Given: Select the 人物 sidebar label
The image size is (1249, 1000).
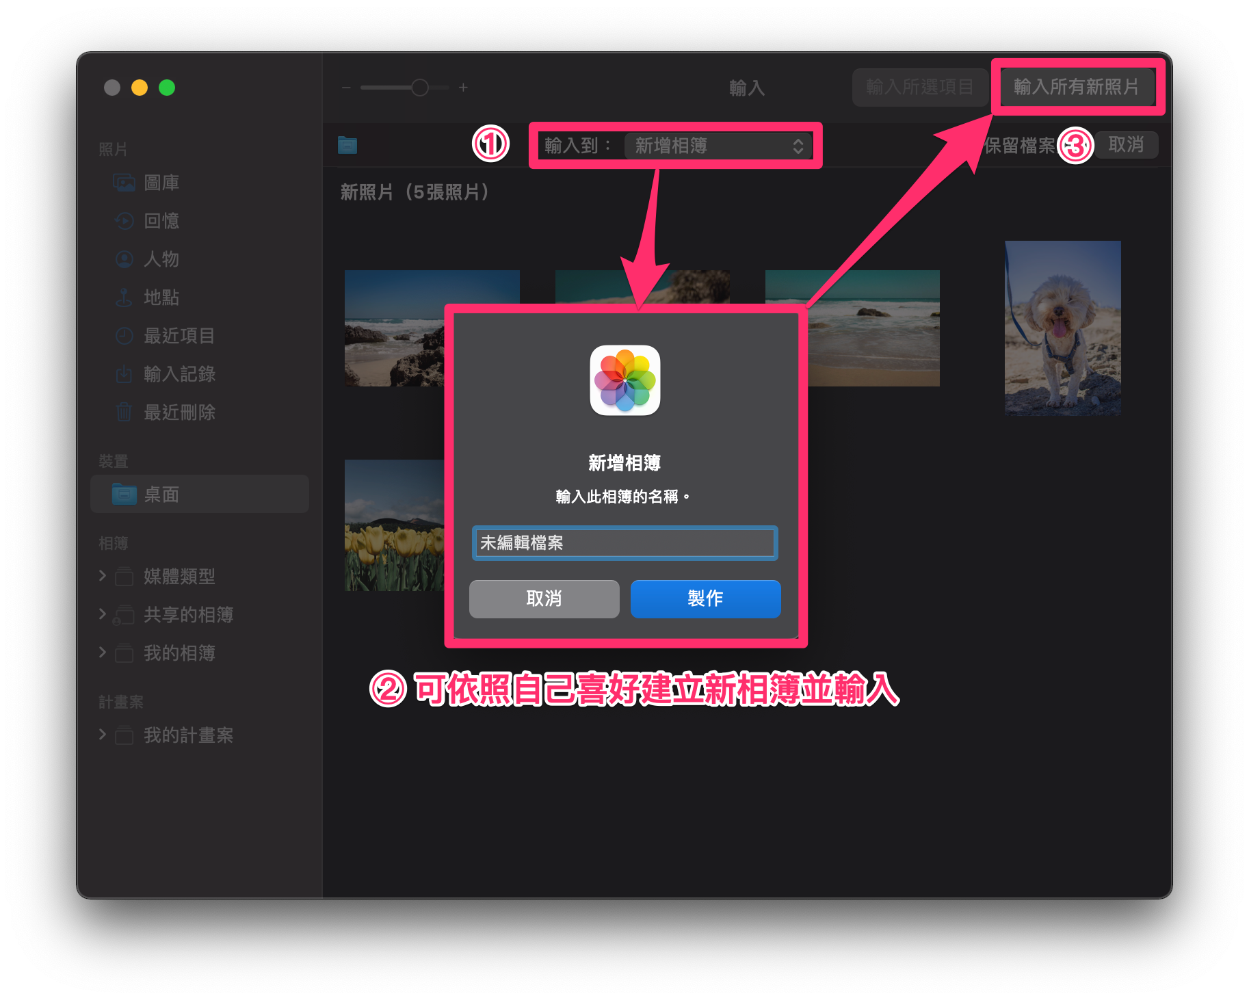Looking at the screenshot, I should [x=161, y=259].
